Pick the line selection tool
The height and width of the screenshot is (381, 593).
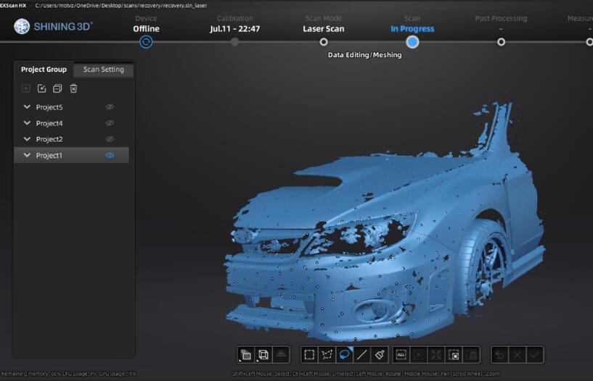[x=362, y=355]
